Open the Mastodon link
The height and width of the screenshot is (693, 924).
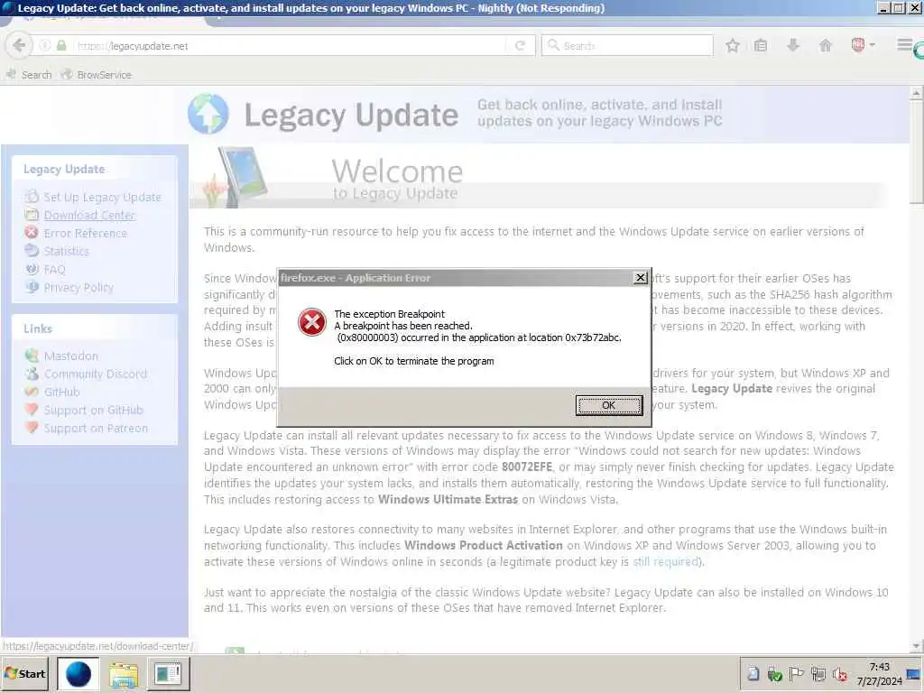click(70, 356)
